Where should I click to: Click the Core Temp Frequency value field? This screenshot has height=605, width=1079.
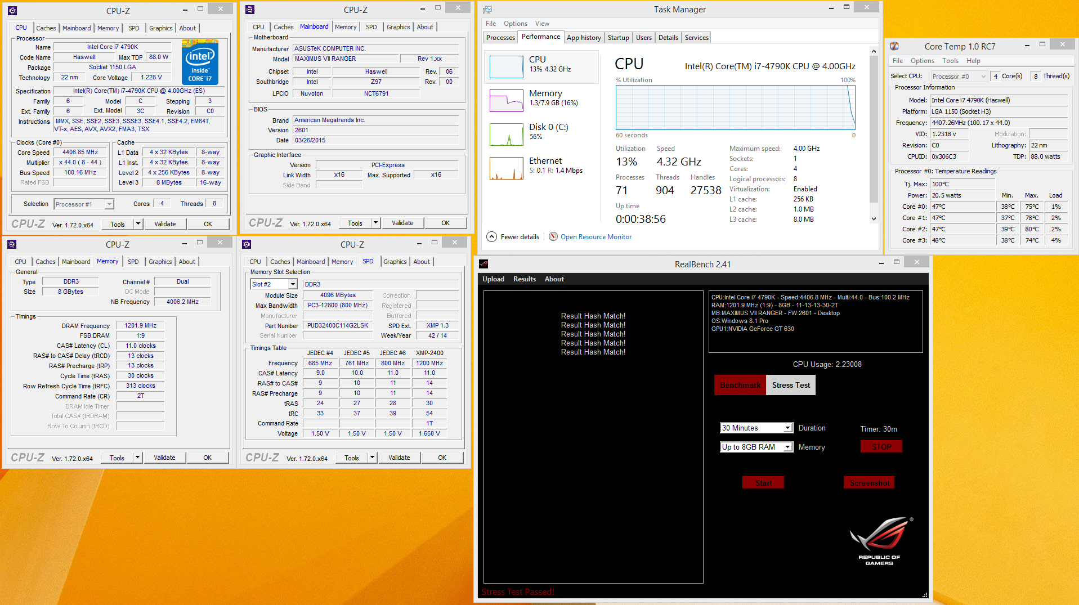click(x=999, y=123)
